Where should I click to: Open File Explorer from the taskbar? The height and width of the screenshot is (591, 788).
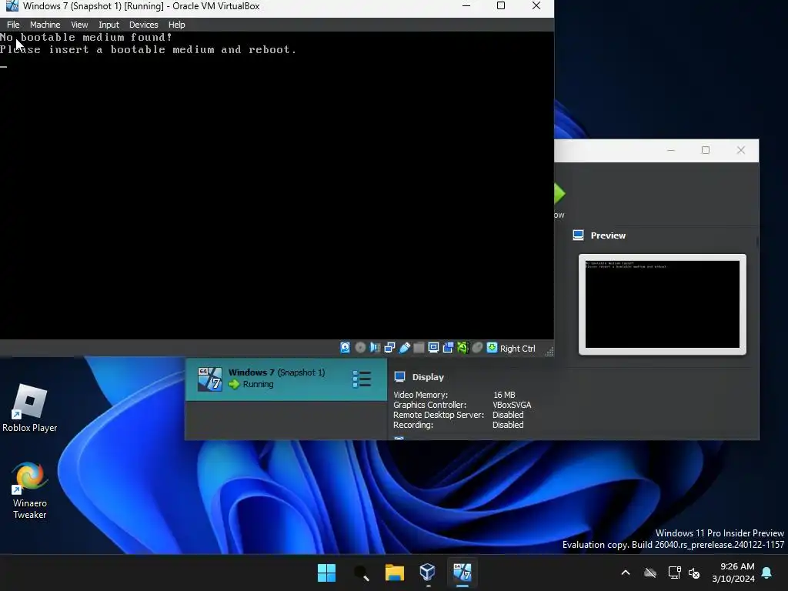click(395, 573)
